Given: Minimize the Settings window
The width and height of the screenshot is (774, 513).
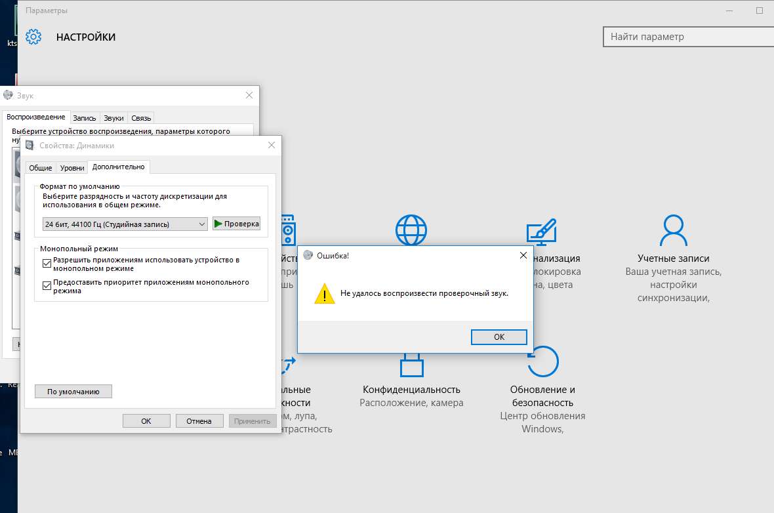Looking at the screenshot, I should click(729, 10).
